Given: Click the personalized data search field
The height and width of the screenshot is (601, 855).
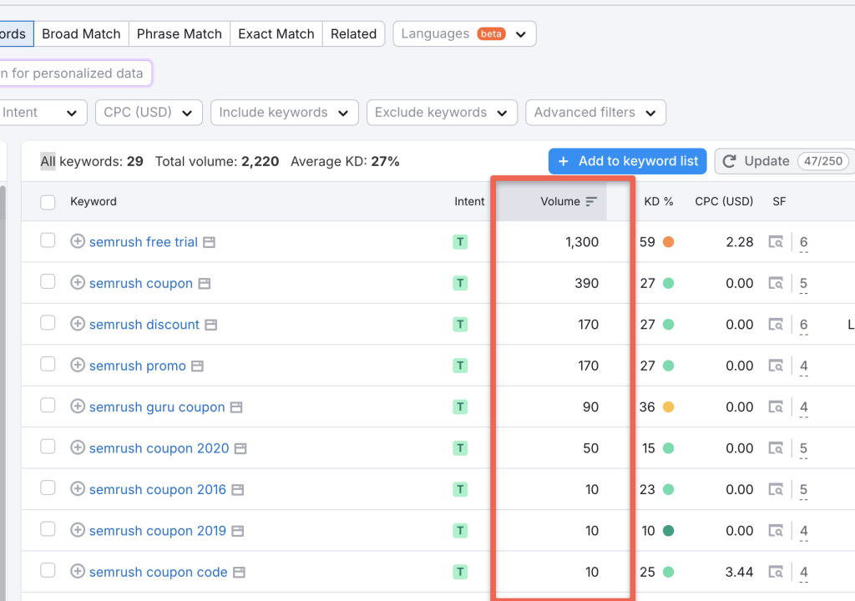Looking at the screenshot, I should pyautogui.click(x=75, y=73).
